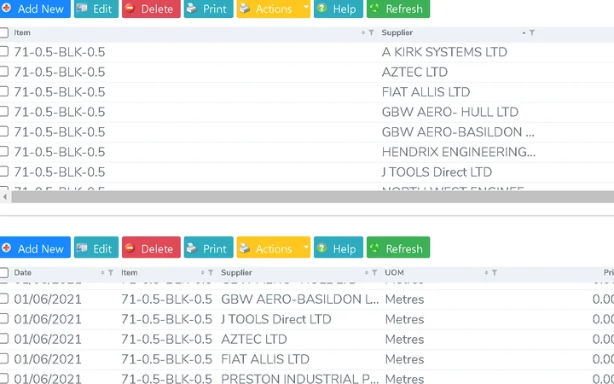Viewport: 614px width, 384px height.
Task: Click item 71-0.5-BLK-0.5 in A KIRK SYSTEMS row
Action: tap(60, 52)
